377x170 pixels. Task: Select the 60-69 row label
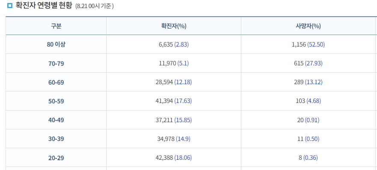click(x=56, y=82)
